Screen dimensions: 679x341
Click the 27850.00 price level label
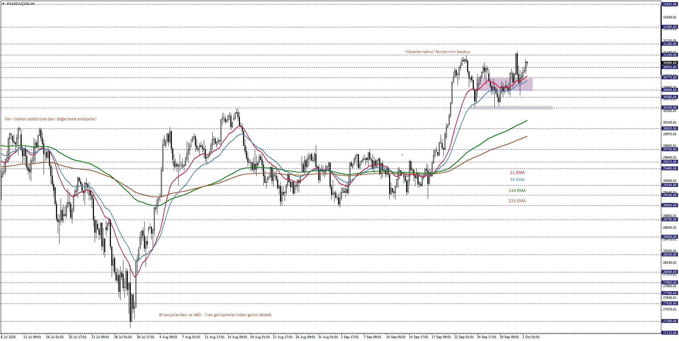(670, 283)
